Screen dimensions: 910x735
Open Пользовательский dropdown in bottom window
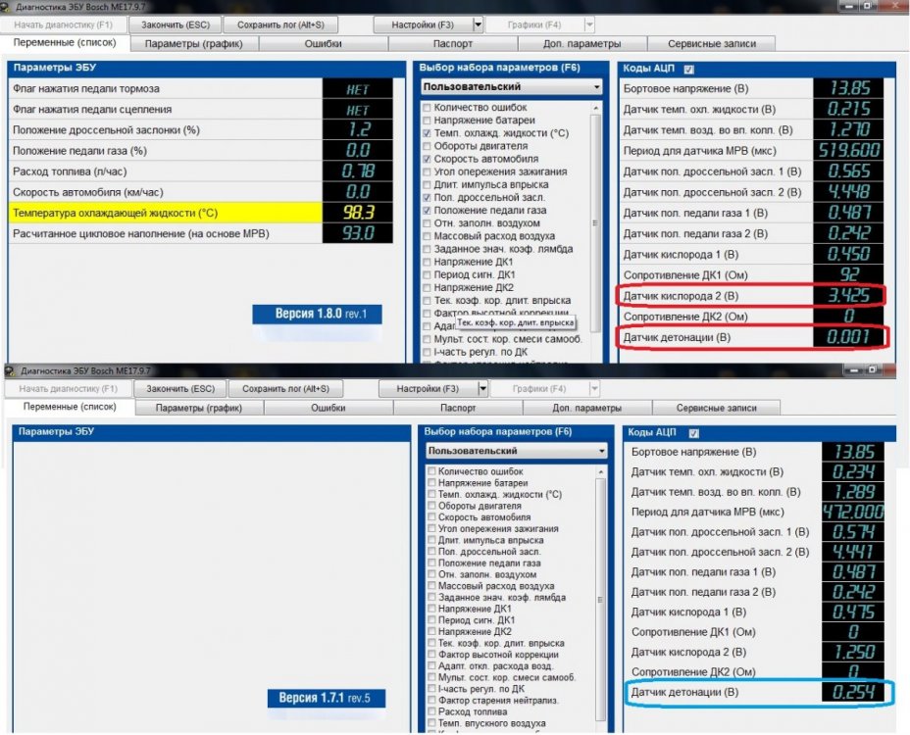pos(517,451)
